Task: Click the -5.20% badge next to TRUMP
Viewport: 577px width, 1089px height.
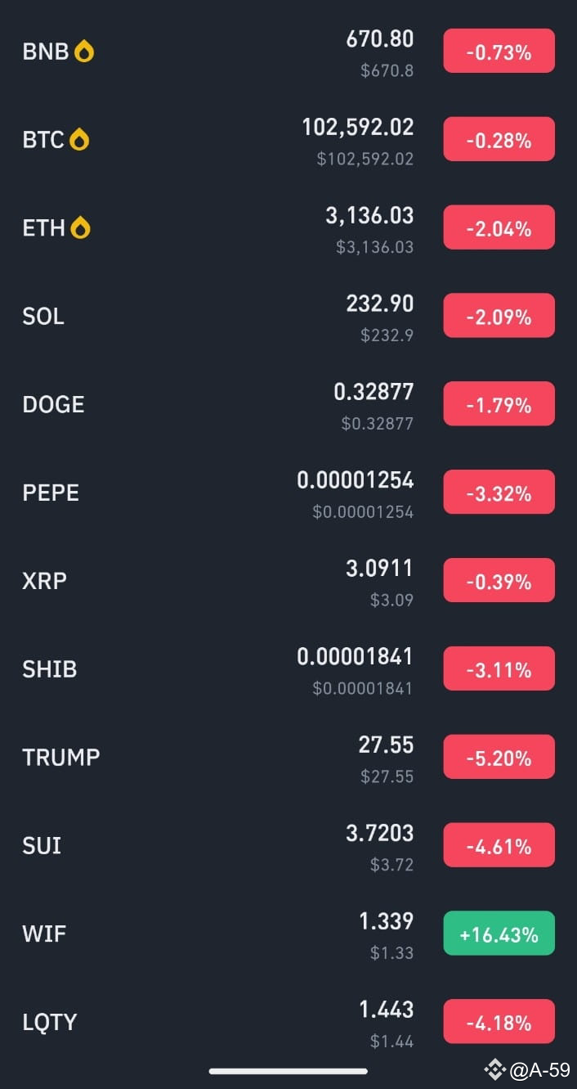Action: (x=499, y=756)
